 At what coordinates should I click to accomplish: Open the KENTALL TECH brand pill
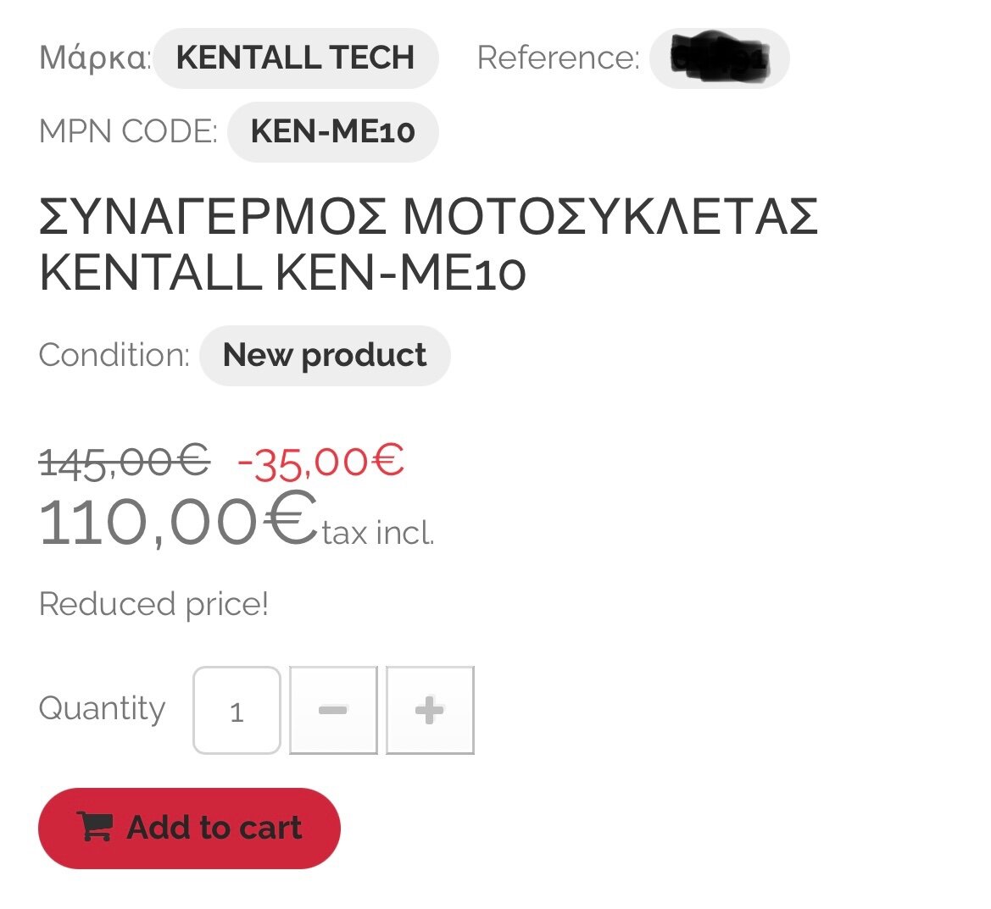pyautogui.click(x=295, y=58)
